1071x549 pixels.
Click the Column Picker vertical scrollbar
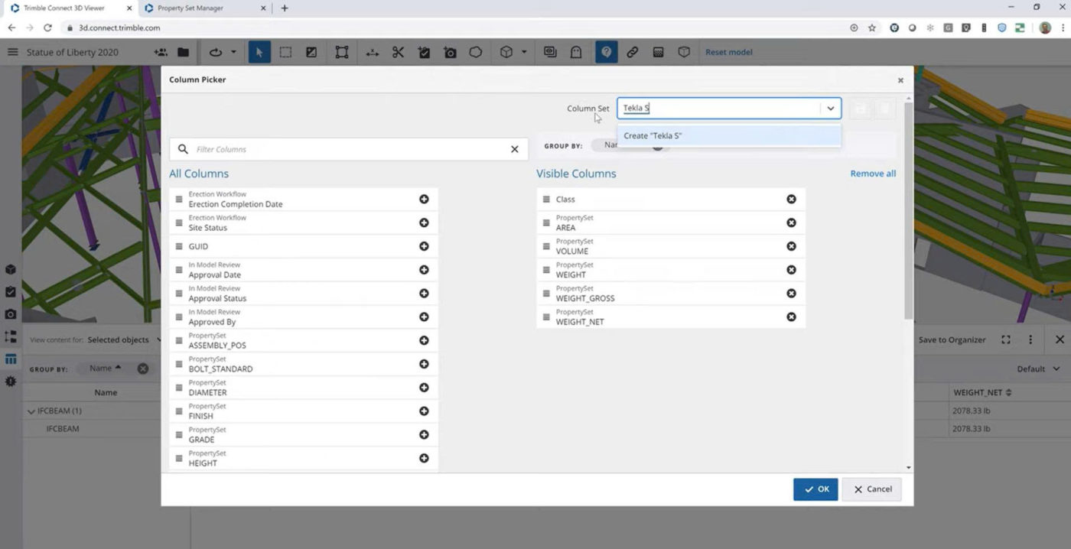click(x=909, y=210)
